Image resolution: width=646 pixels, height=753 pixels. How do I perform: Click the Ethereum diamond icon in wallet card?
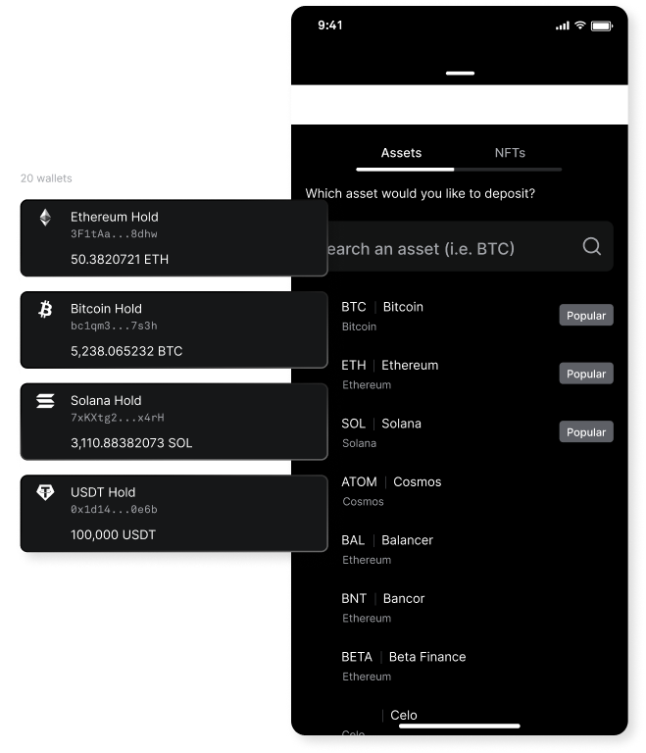pyautogui.click(x=45, y=218)
